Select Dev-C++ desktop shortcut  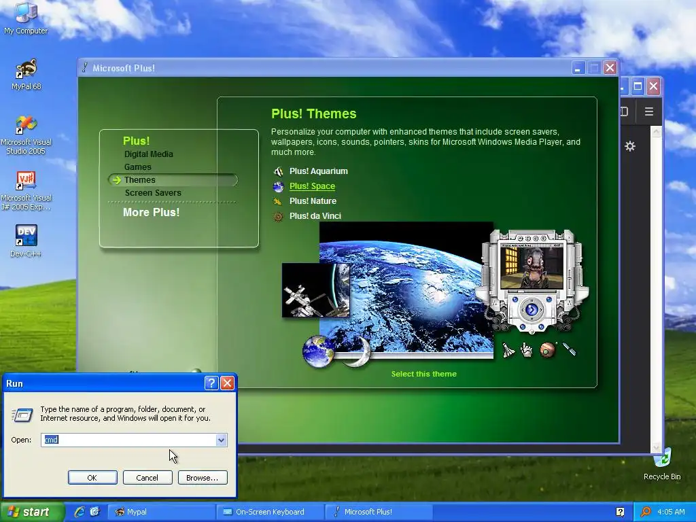coord(26,241)
